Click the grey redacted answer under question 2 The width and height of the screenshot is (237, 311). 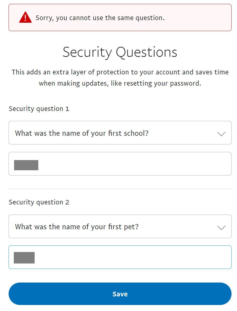click(x=24, y=258)
